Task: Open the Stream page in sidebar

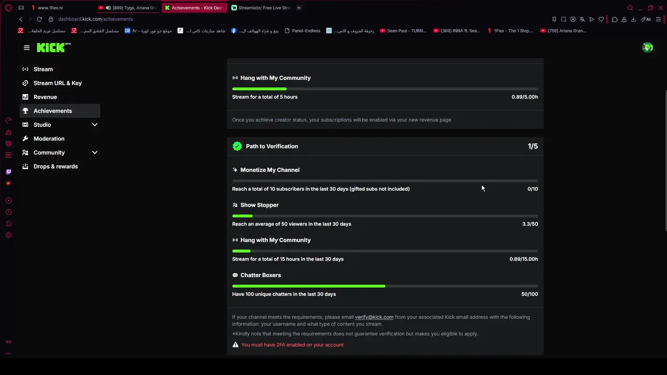Action: [x=43, y=69]
